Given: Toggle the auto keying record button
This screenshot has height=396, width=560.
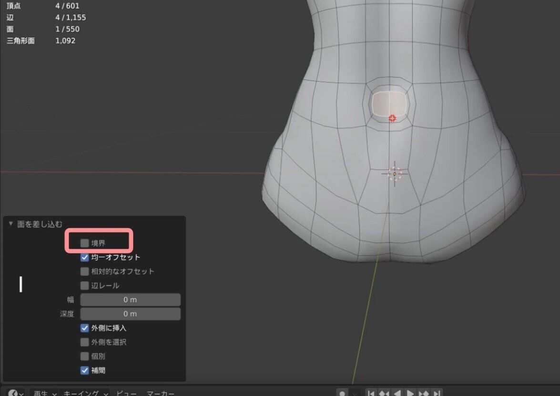Looking at the screenshot, I should click(342, 393).
